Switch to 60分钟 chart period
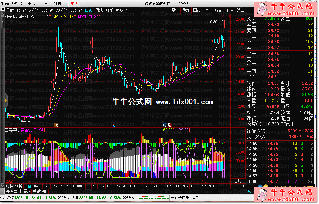The height and width of the screenshot is (204, 319). coord(76,10)
